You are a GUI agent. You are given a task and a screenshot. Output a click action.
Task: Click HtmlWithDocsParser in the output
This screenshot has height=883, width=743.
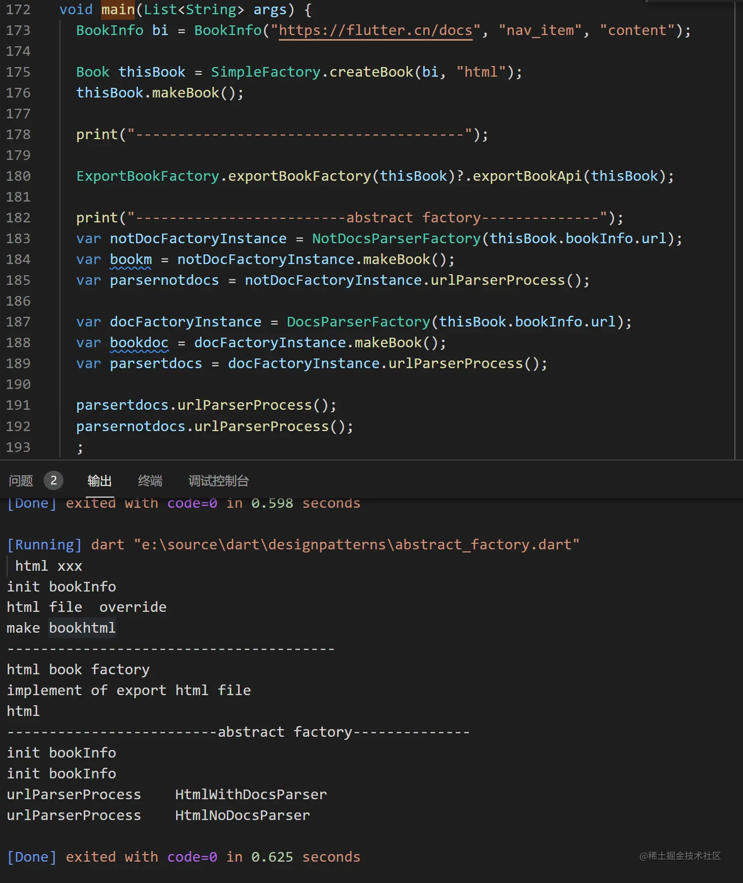tap(251, 795)
